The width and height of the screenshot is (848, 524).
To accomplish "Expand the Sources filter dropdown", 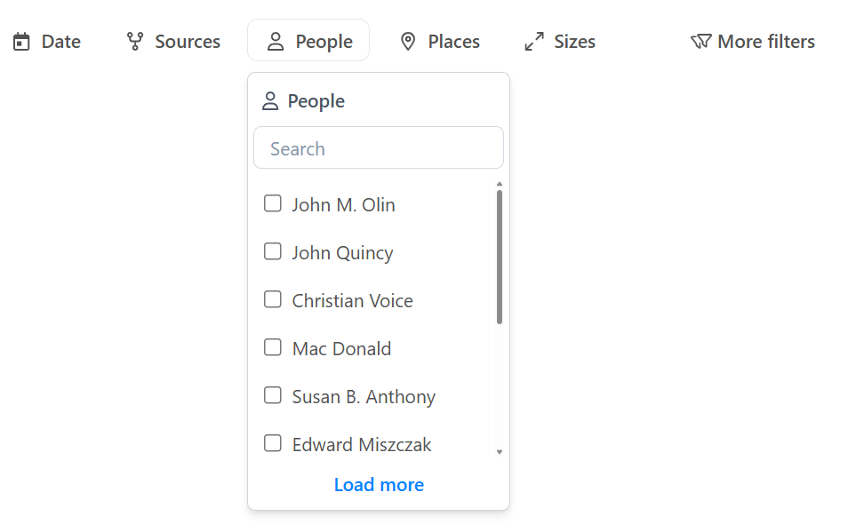I will (173, 42).
